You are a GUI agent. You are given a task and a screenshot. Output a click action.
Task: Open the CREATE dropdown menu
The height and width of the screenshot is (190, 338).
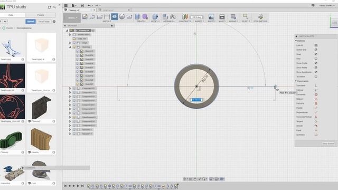pyautogui.click(x=141, y=21)
